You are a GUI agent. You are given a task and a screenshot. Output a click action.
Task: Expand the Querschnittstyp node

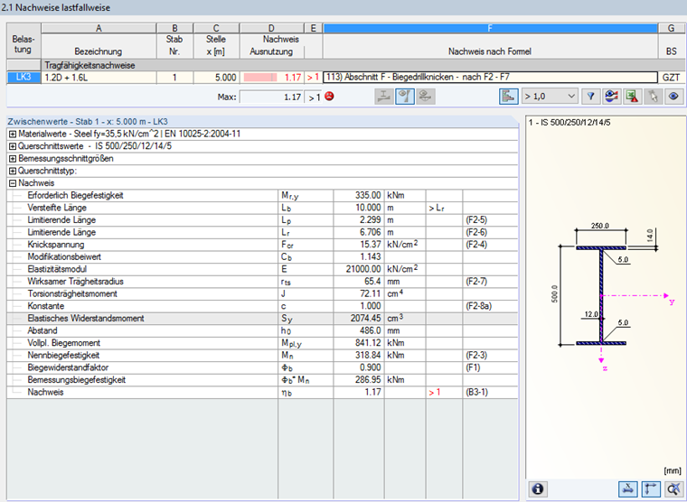coord(13,171)
